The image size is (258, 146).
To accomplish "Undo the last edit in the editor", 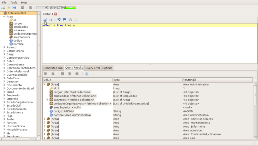I will click(59, 19).
